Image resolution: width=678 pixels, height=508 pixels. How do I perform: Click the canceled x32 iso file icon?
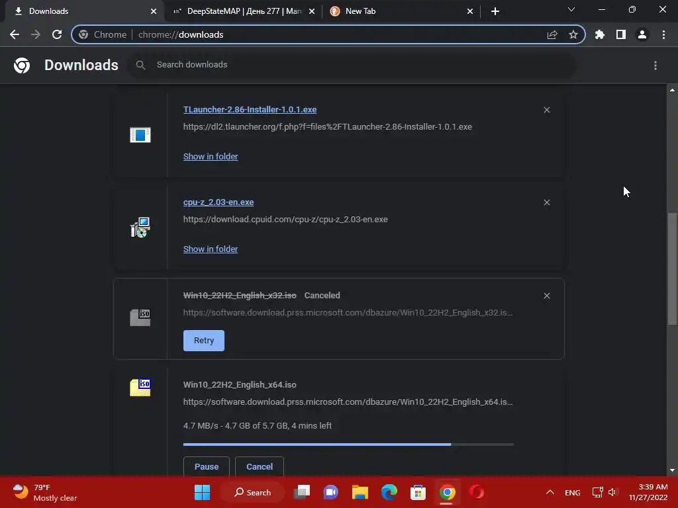coord(140,317)
